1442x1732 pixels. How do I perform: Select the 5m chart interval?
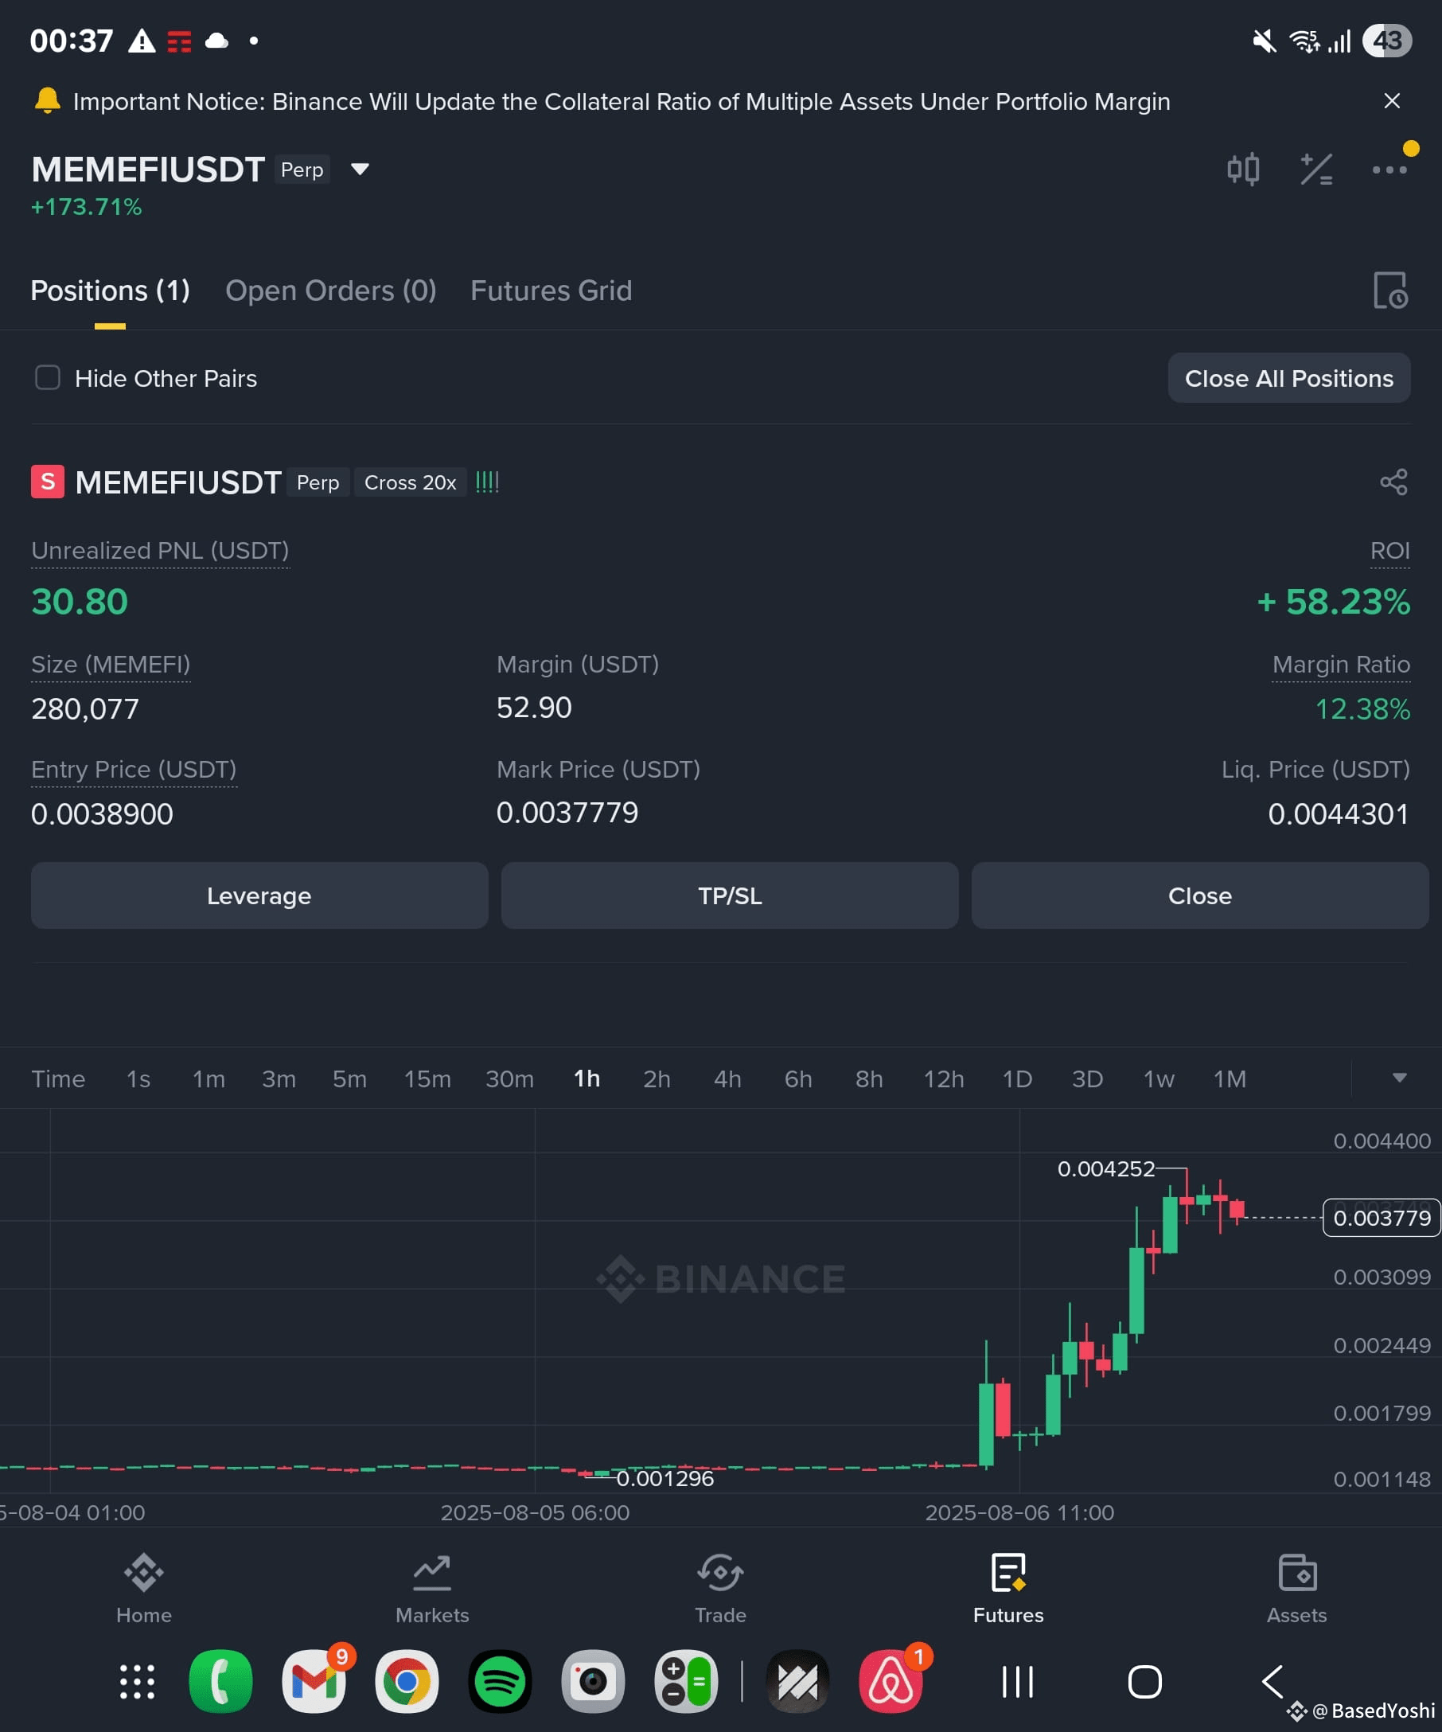pyautogui.click(x=349, y=1079)
